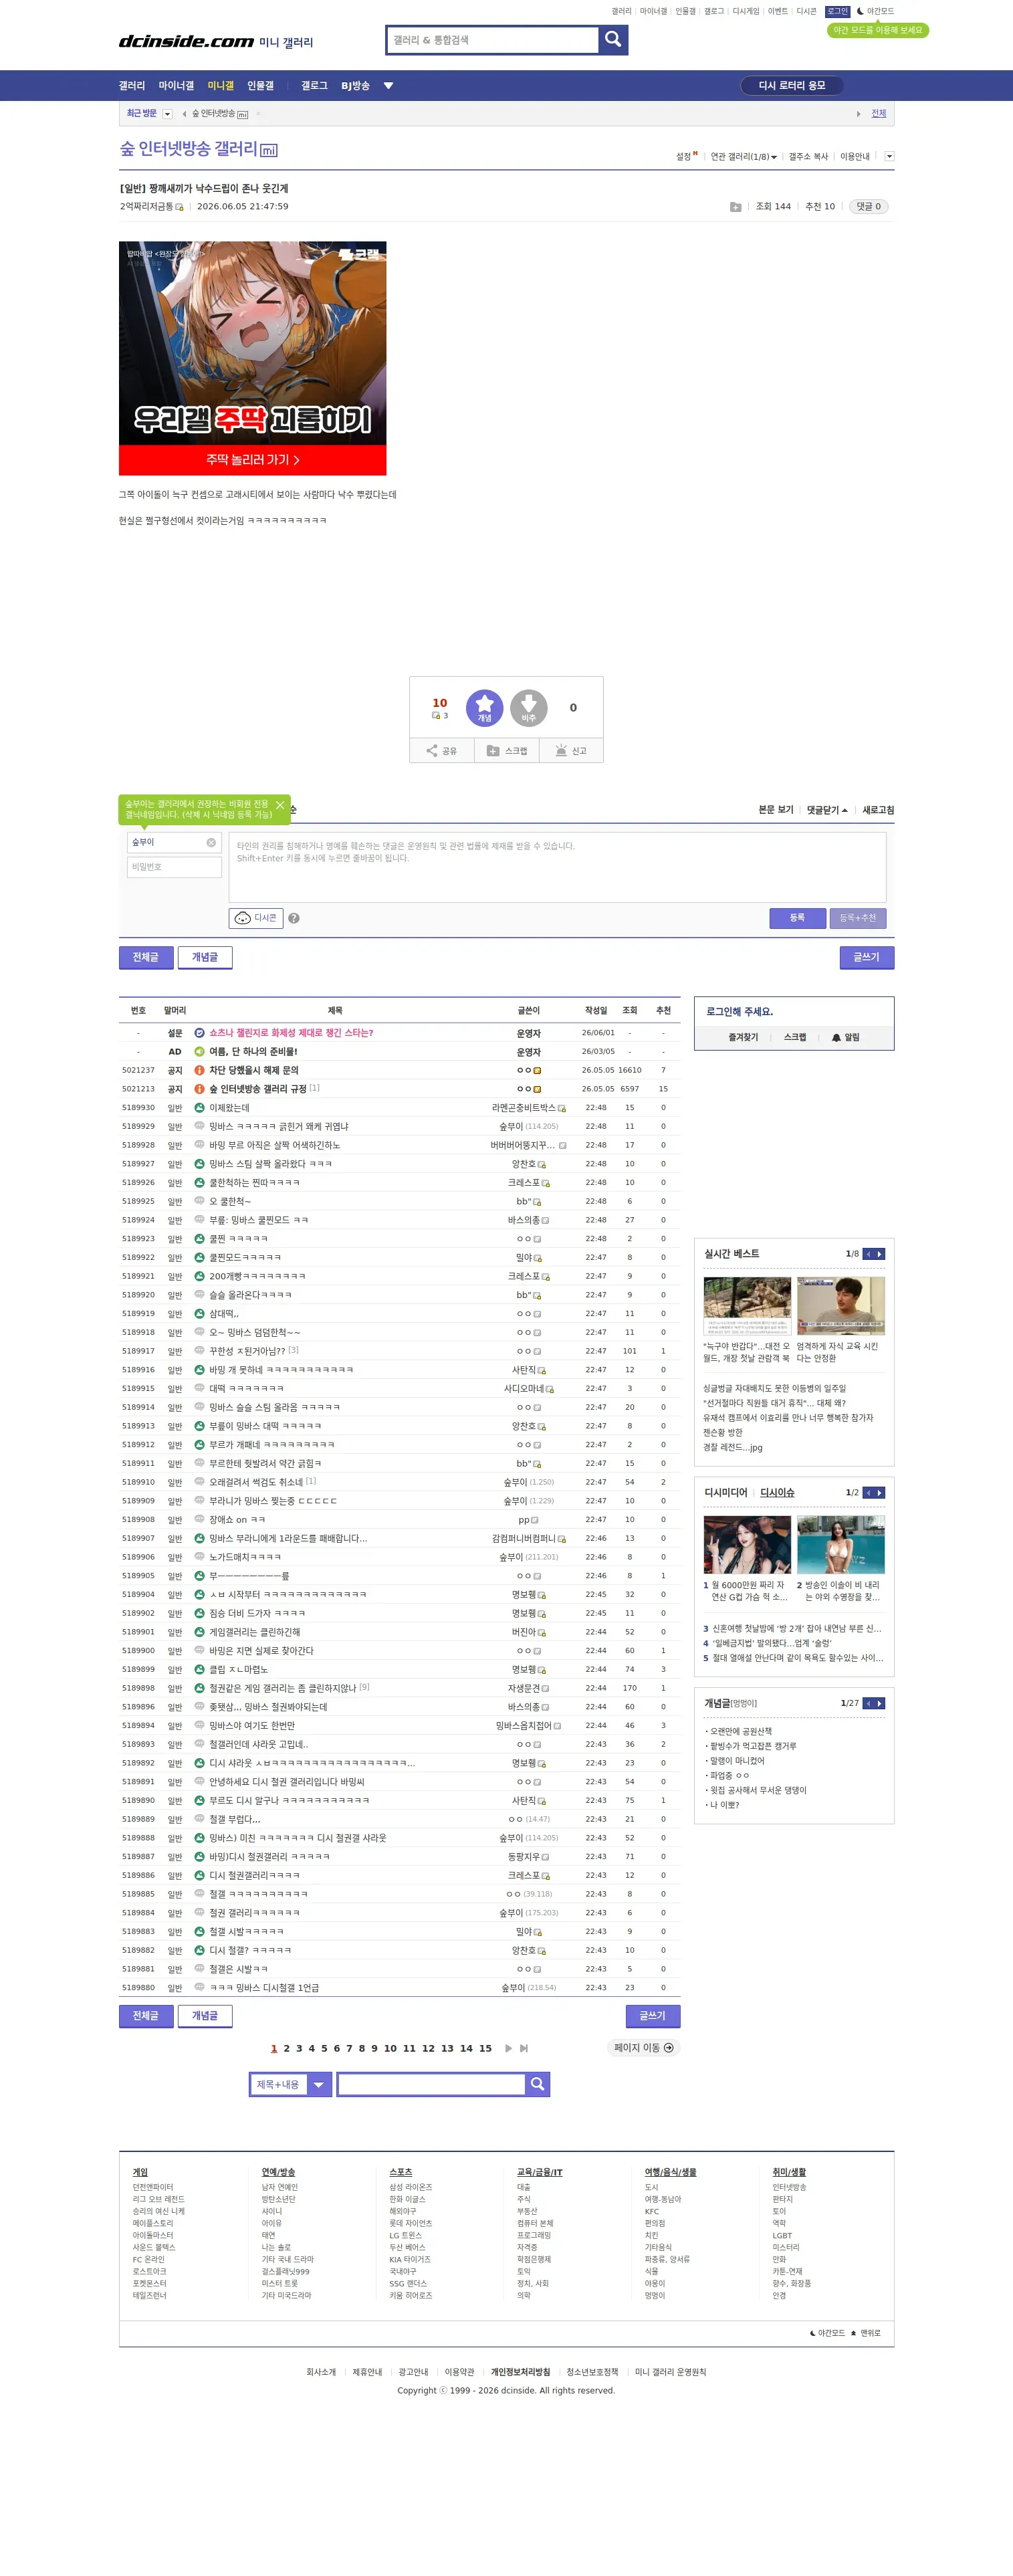Open the 디시콘 emoticon picker

coord(256,918)
